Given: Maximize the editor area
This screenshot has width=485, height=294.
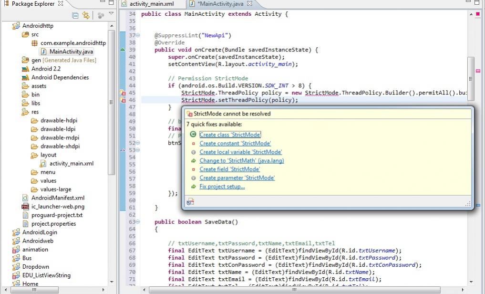Looking at the screenshot, I should pos(476,2).
